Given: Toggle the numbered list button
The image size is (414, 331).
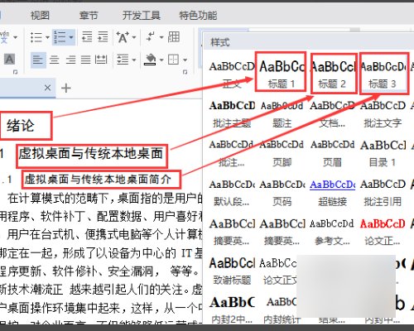Looking at the screenshot, I should click(x=60, y=37).
